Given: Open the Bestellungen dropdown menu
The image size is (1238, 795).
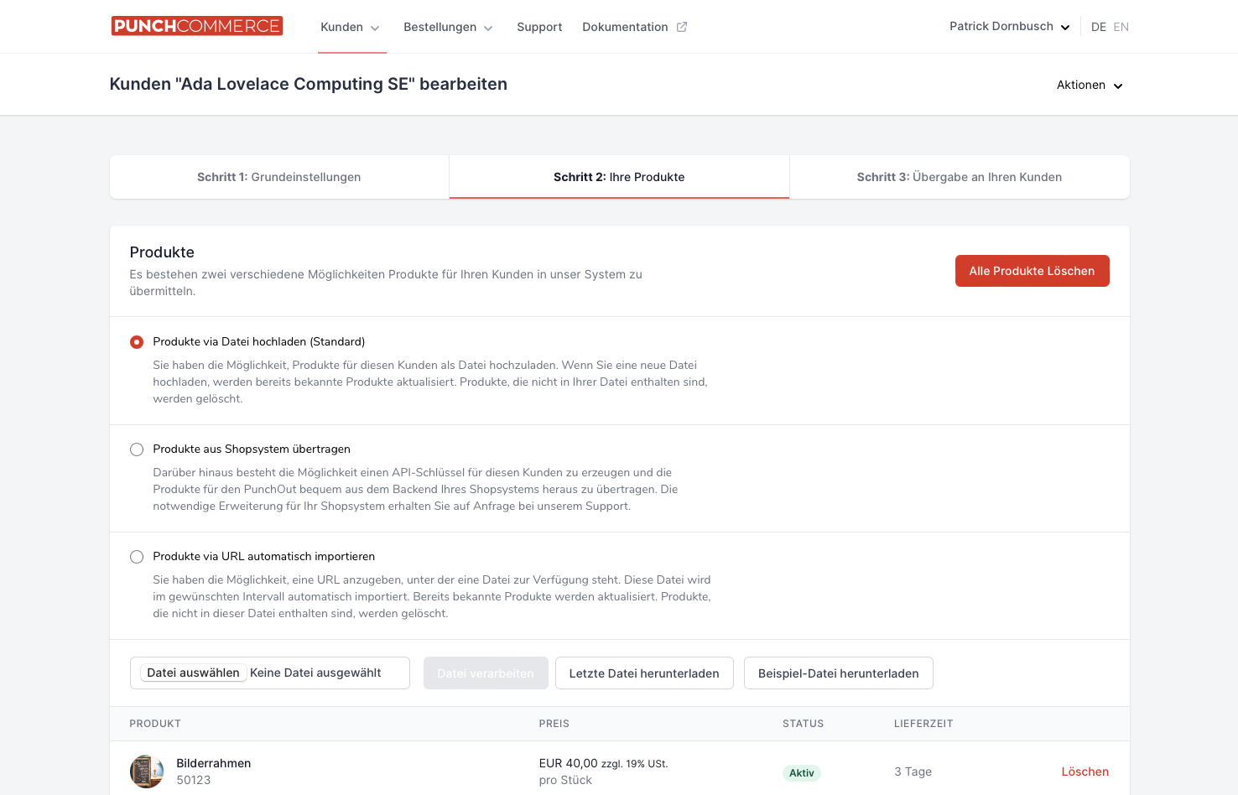Looking at the screenshot, I should (x=448, y=27).
